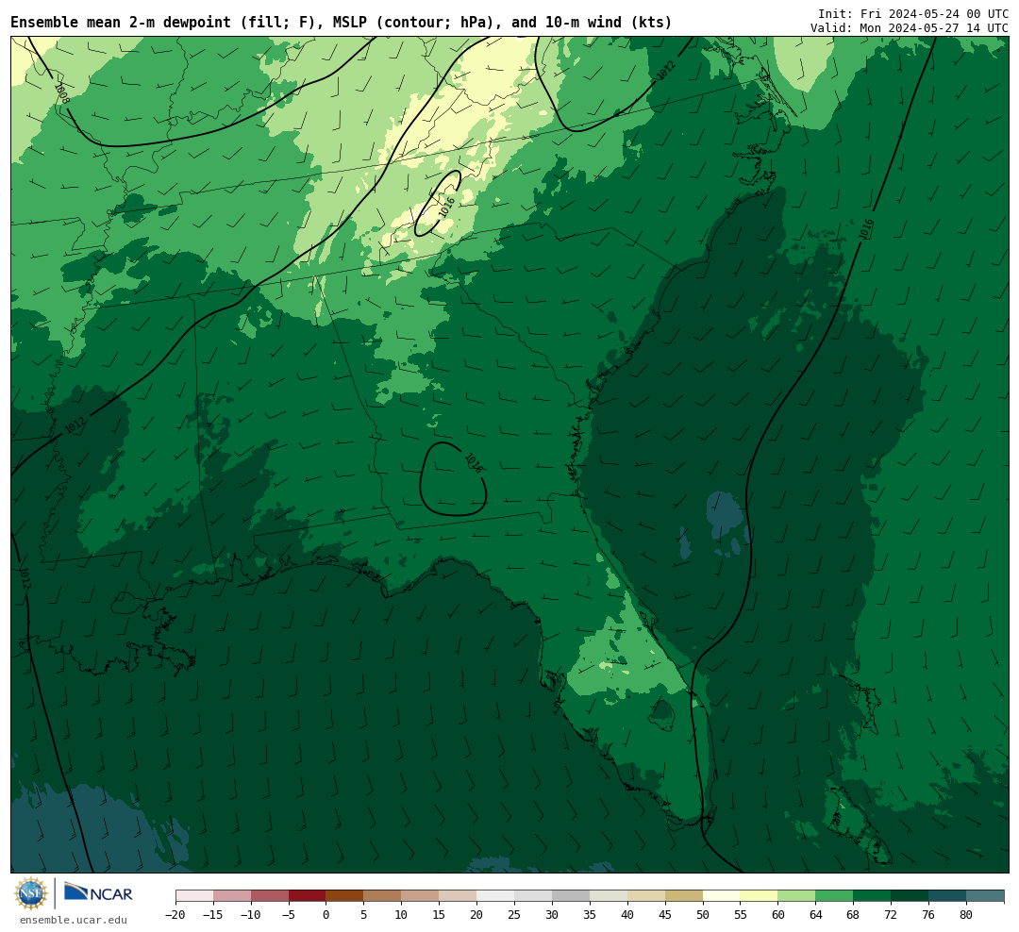This screenshot has height=932, width=1019.
Task: Click the −5 colorbar tick label
Action: (x=289, y=915)
